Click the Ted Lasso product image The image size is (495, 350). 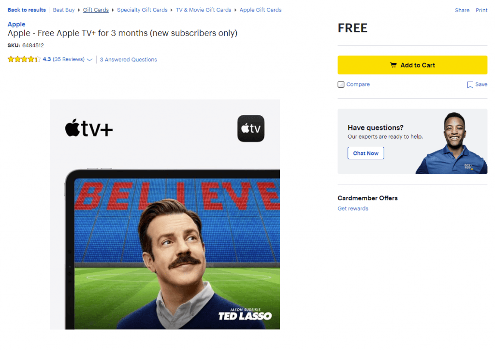point(165,214)
